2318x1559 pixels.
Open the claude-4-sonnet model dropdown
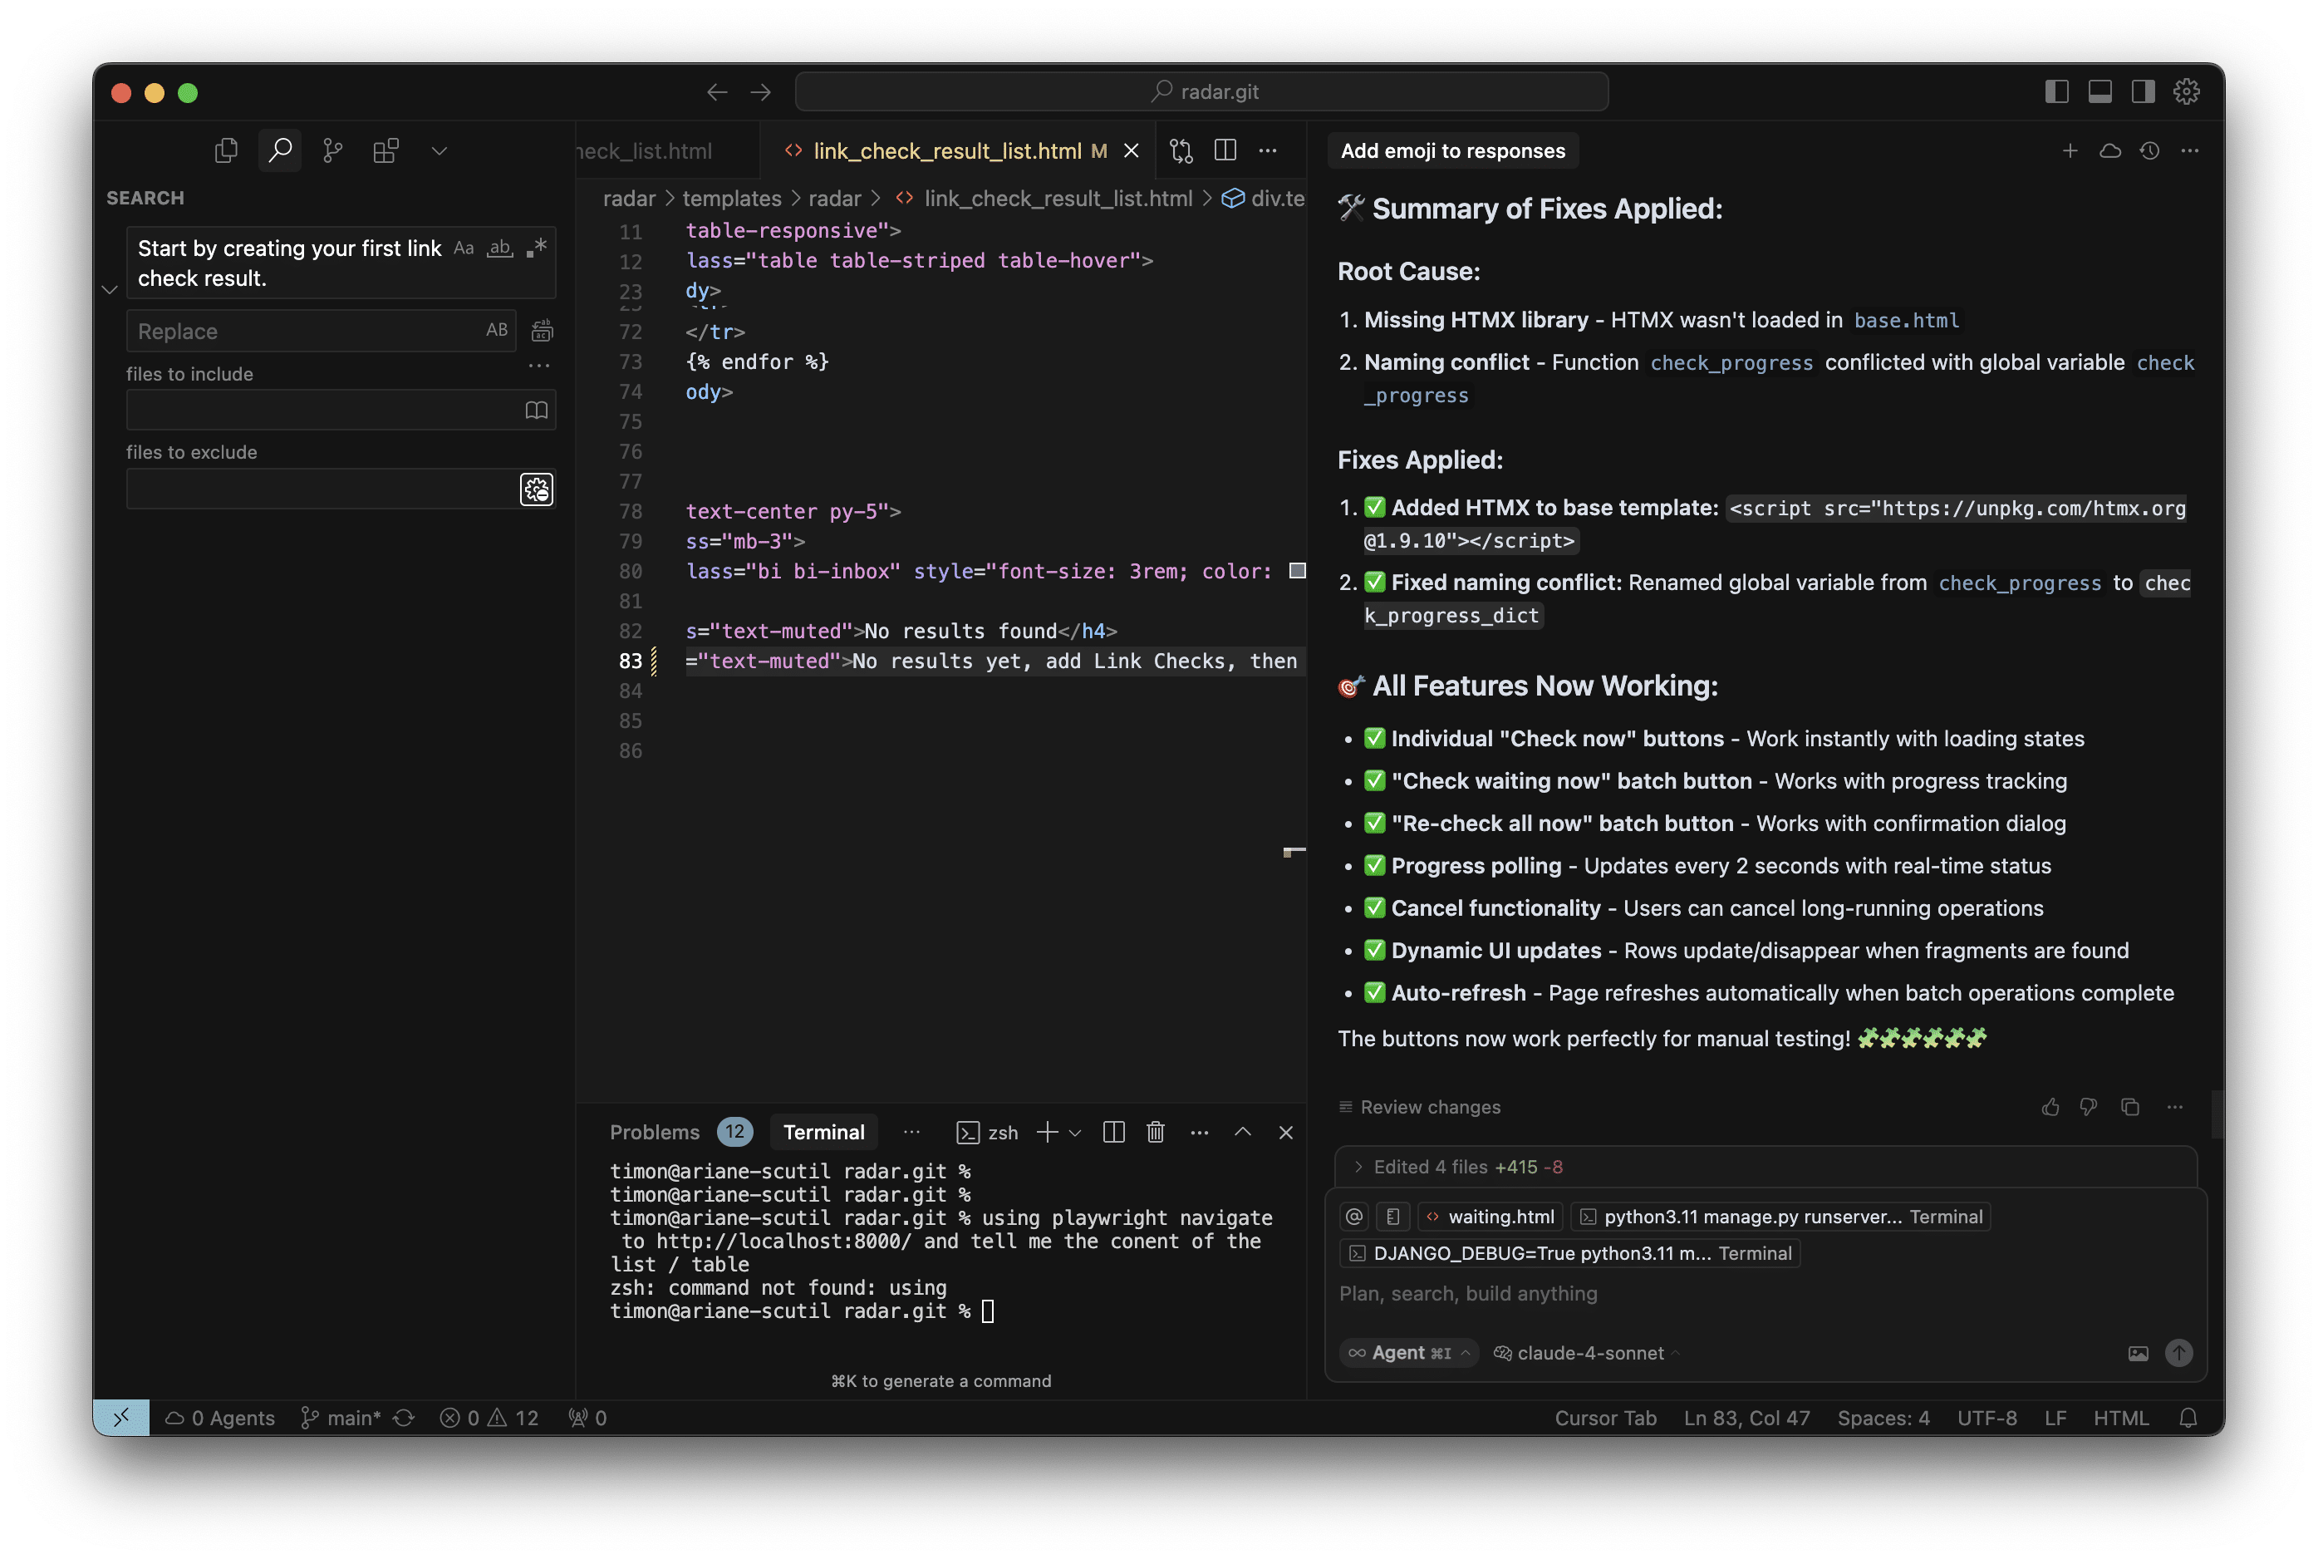click(x=1589, y=1352)
